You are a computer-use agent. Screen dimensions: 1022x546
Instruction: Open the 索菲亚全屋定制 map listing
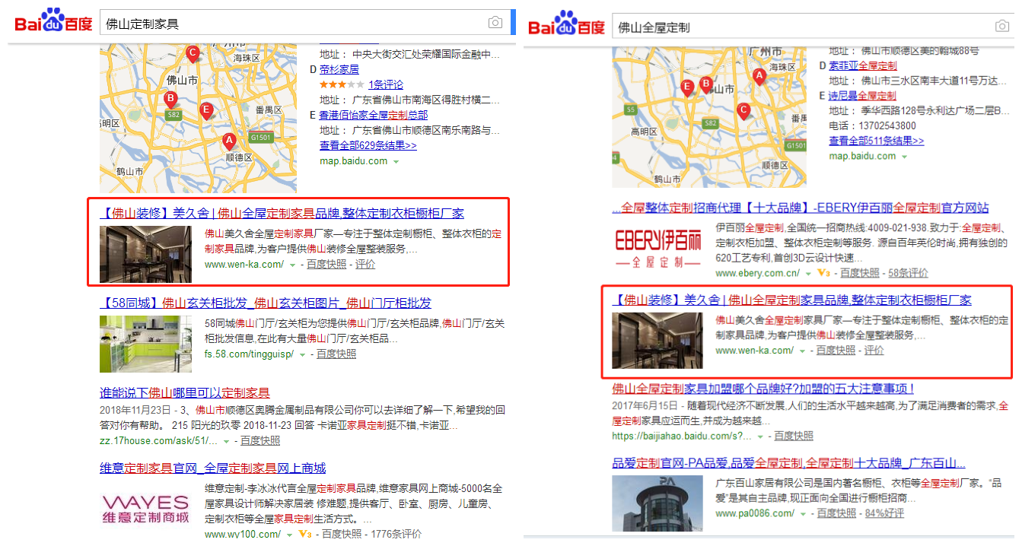point(862,66)
